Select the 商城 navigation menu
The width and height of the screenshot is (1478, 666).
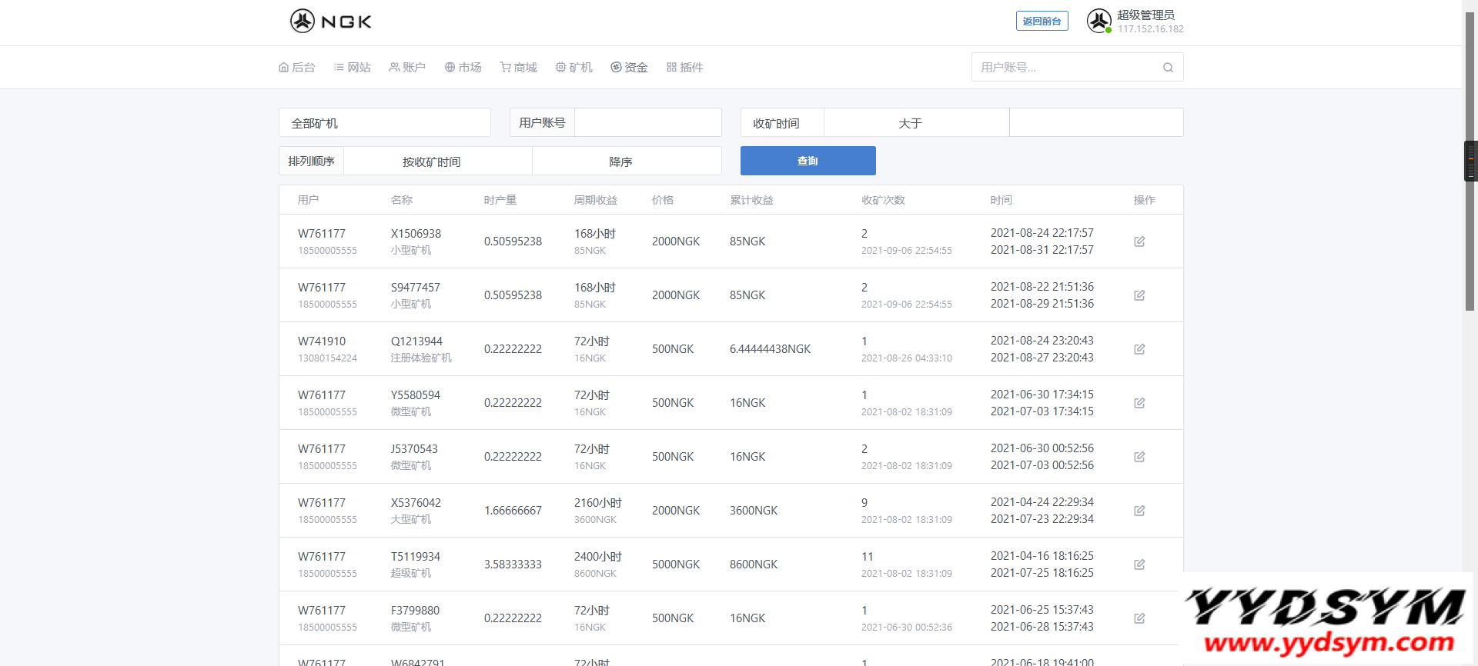click(519, 68)
